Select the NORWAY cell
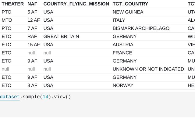Image resolution: width=195 pixels, height=122 pixels. pyautogui.click(x=123, y=85)
